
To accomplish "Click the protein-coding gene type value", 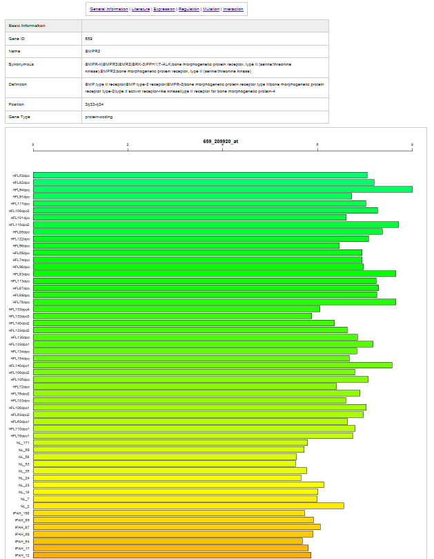I will pos(99,117).
